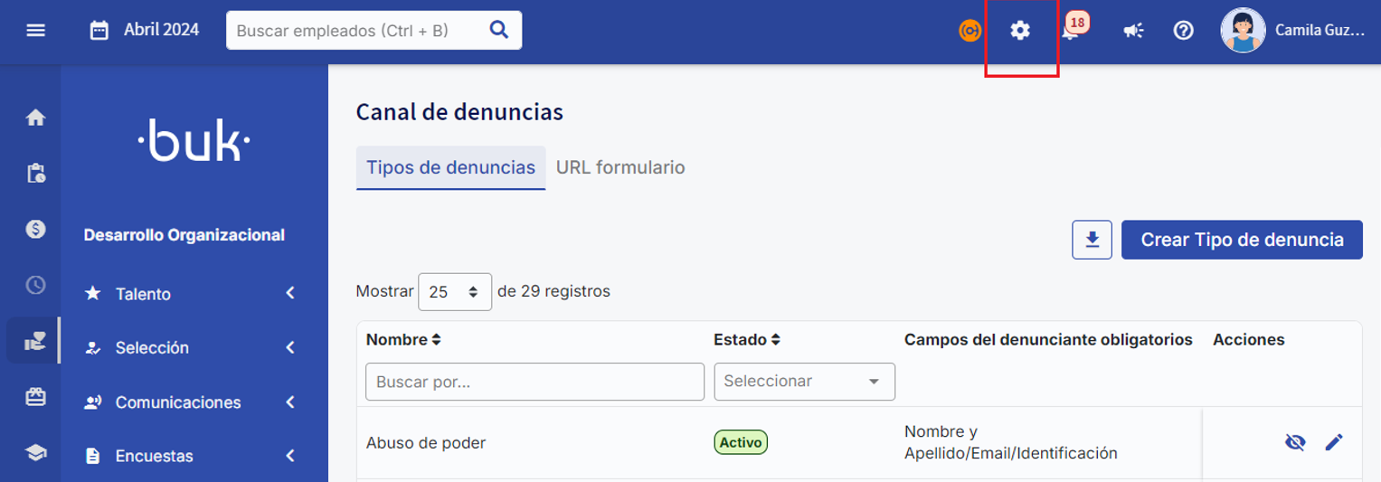The height and width of the screenshot is (482, 1381).
Task: Click the dollar sign sidebar icon
Action: 35,229
